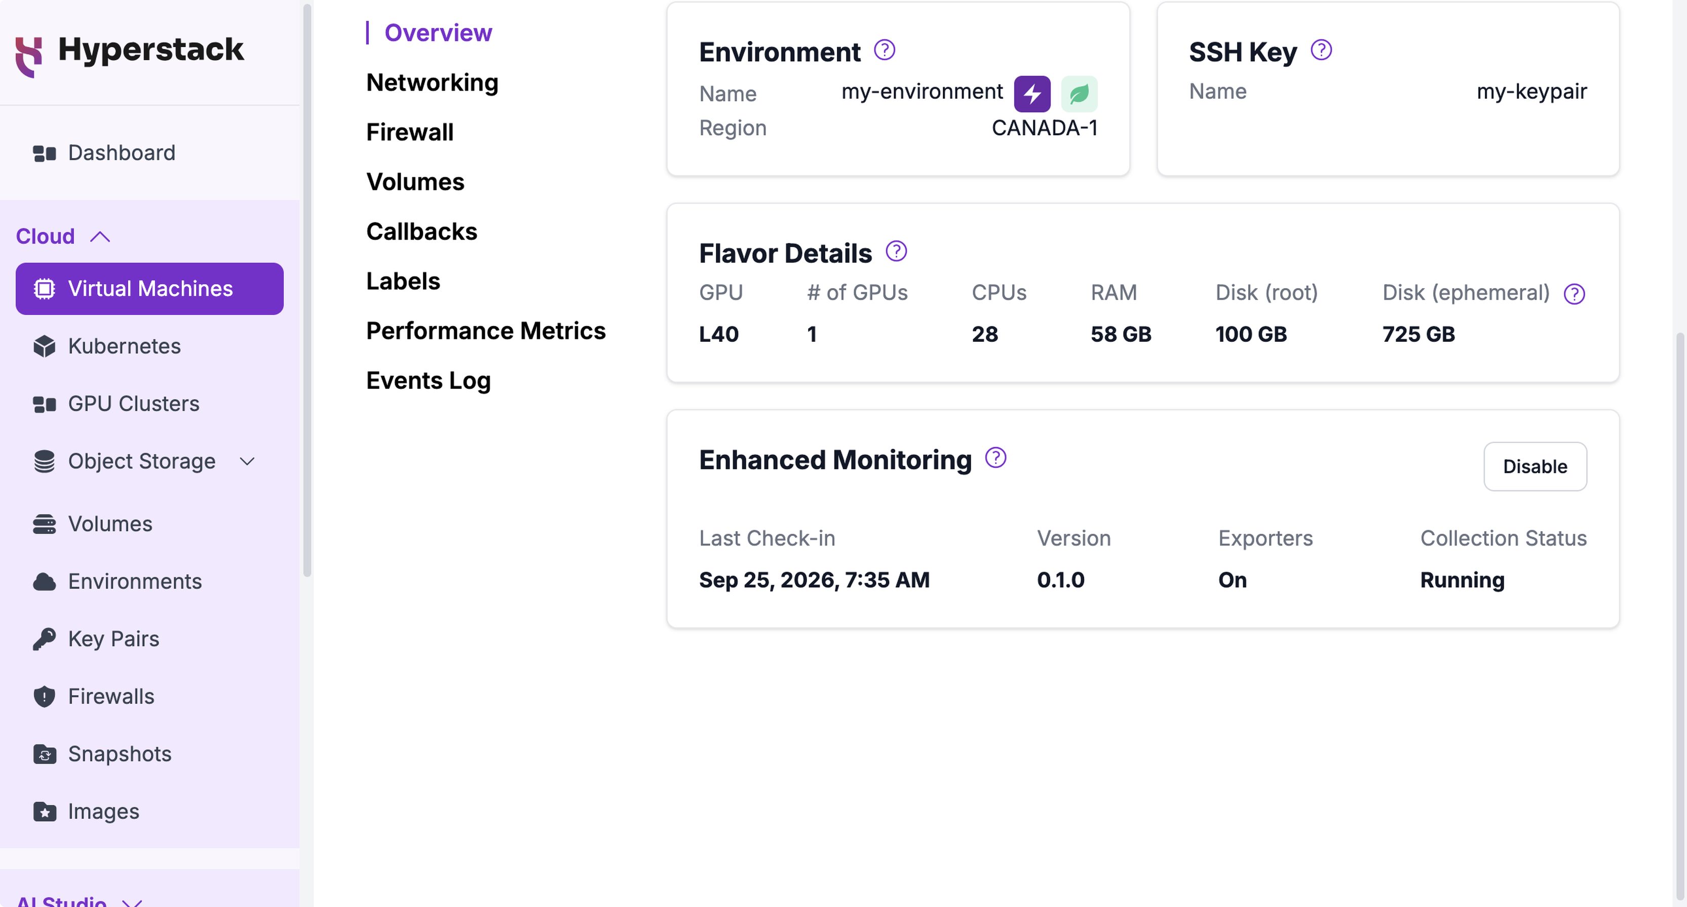This screenshot has height=907, width=1687.
Task: Click the Key Pairs key icon
Action: point(44,639)
